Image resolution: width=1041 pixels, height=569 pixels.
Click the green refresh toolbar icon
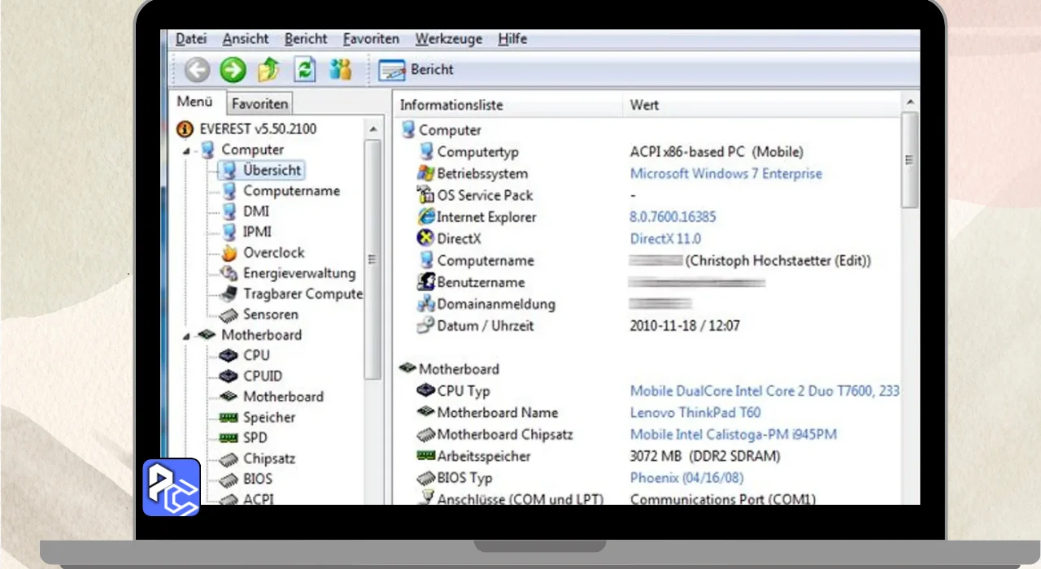(304, 70)
